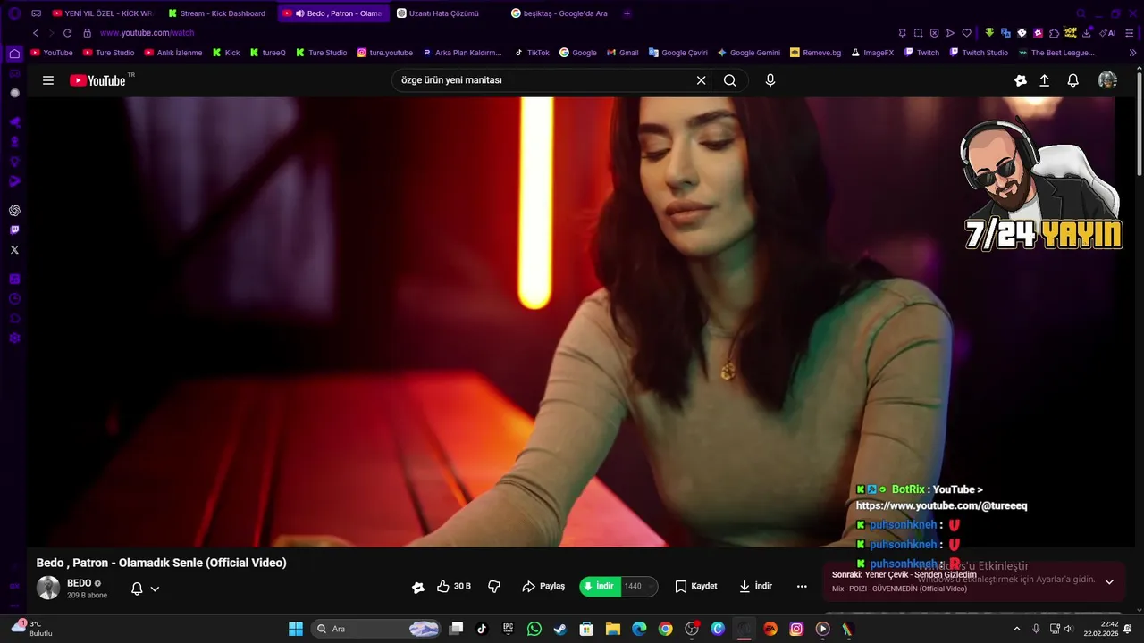Take a snapshot with the toolbar icon
Image resolution: width=1144 pixels, height=643 pixels.
(x=918, y=33)
